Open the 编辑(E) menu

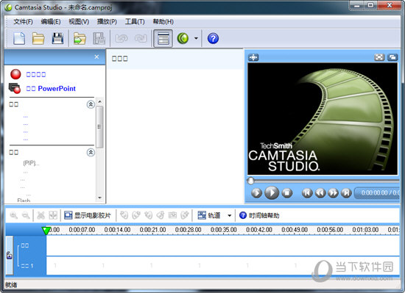click(51, 21)
